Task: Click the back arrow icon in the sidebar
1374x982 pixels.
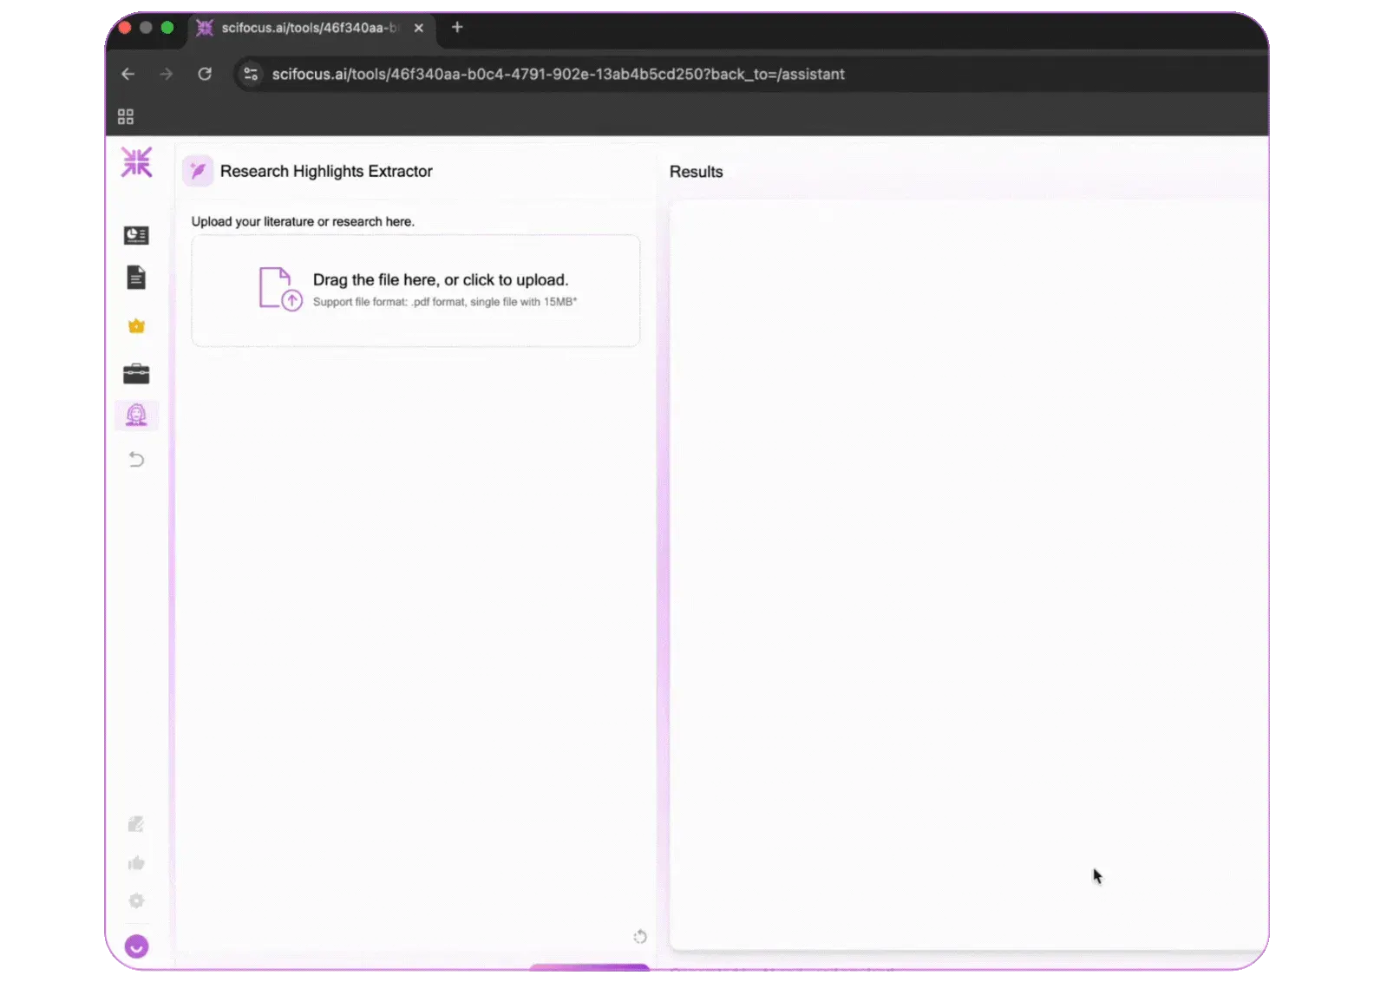Action: coord(136,459)
